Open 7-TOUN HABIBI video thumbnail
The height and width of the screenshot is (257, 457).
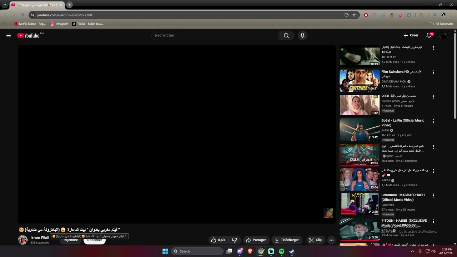[360, 230]
